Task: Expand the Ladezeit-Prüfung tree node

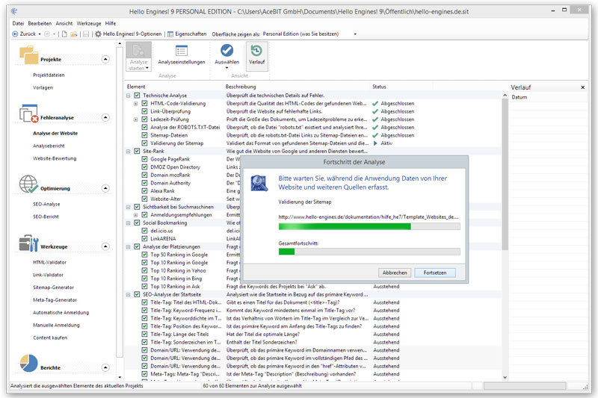Action: (x=136, y=119)
